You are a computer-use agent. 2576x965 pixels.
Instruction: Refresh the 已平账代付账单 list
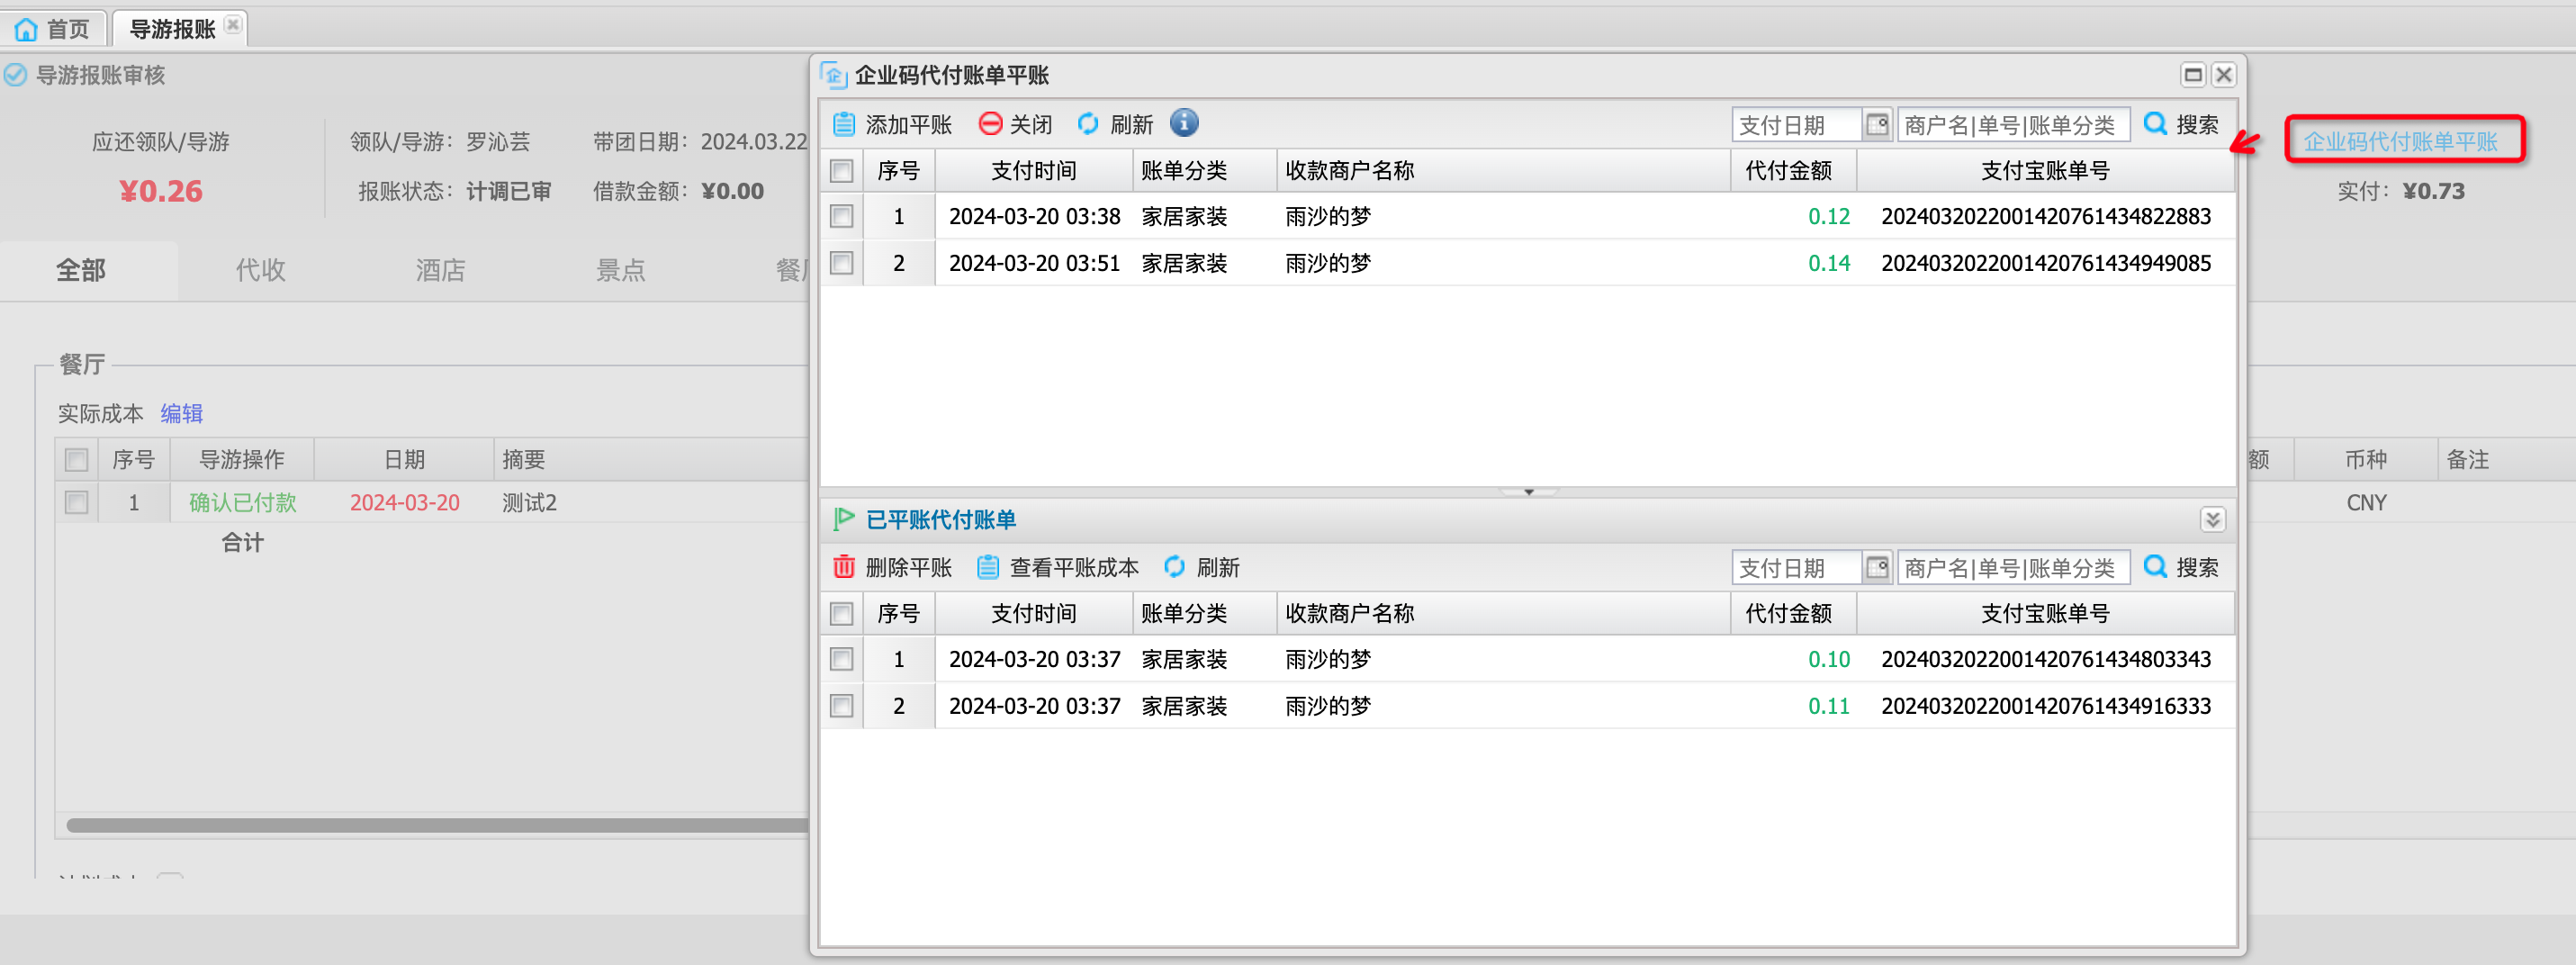click(1201, 567)
